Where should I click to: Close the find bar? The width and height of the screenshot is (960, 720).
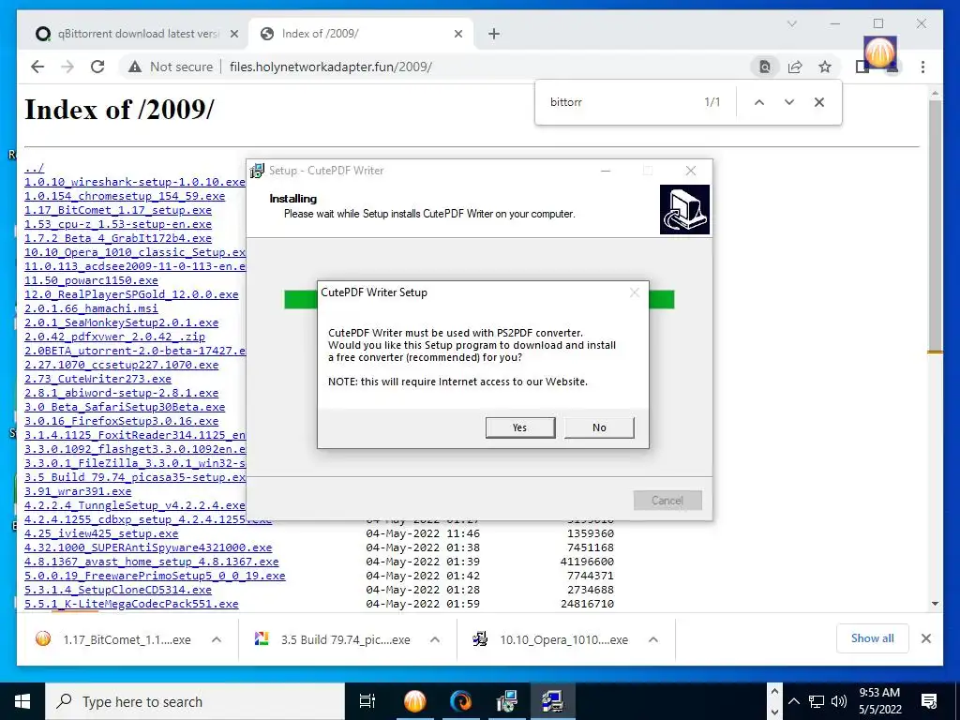[x=819, y=102]
